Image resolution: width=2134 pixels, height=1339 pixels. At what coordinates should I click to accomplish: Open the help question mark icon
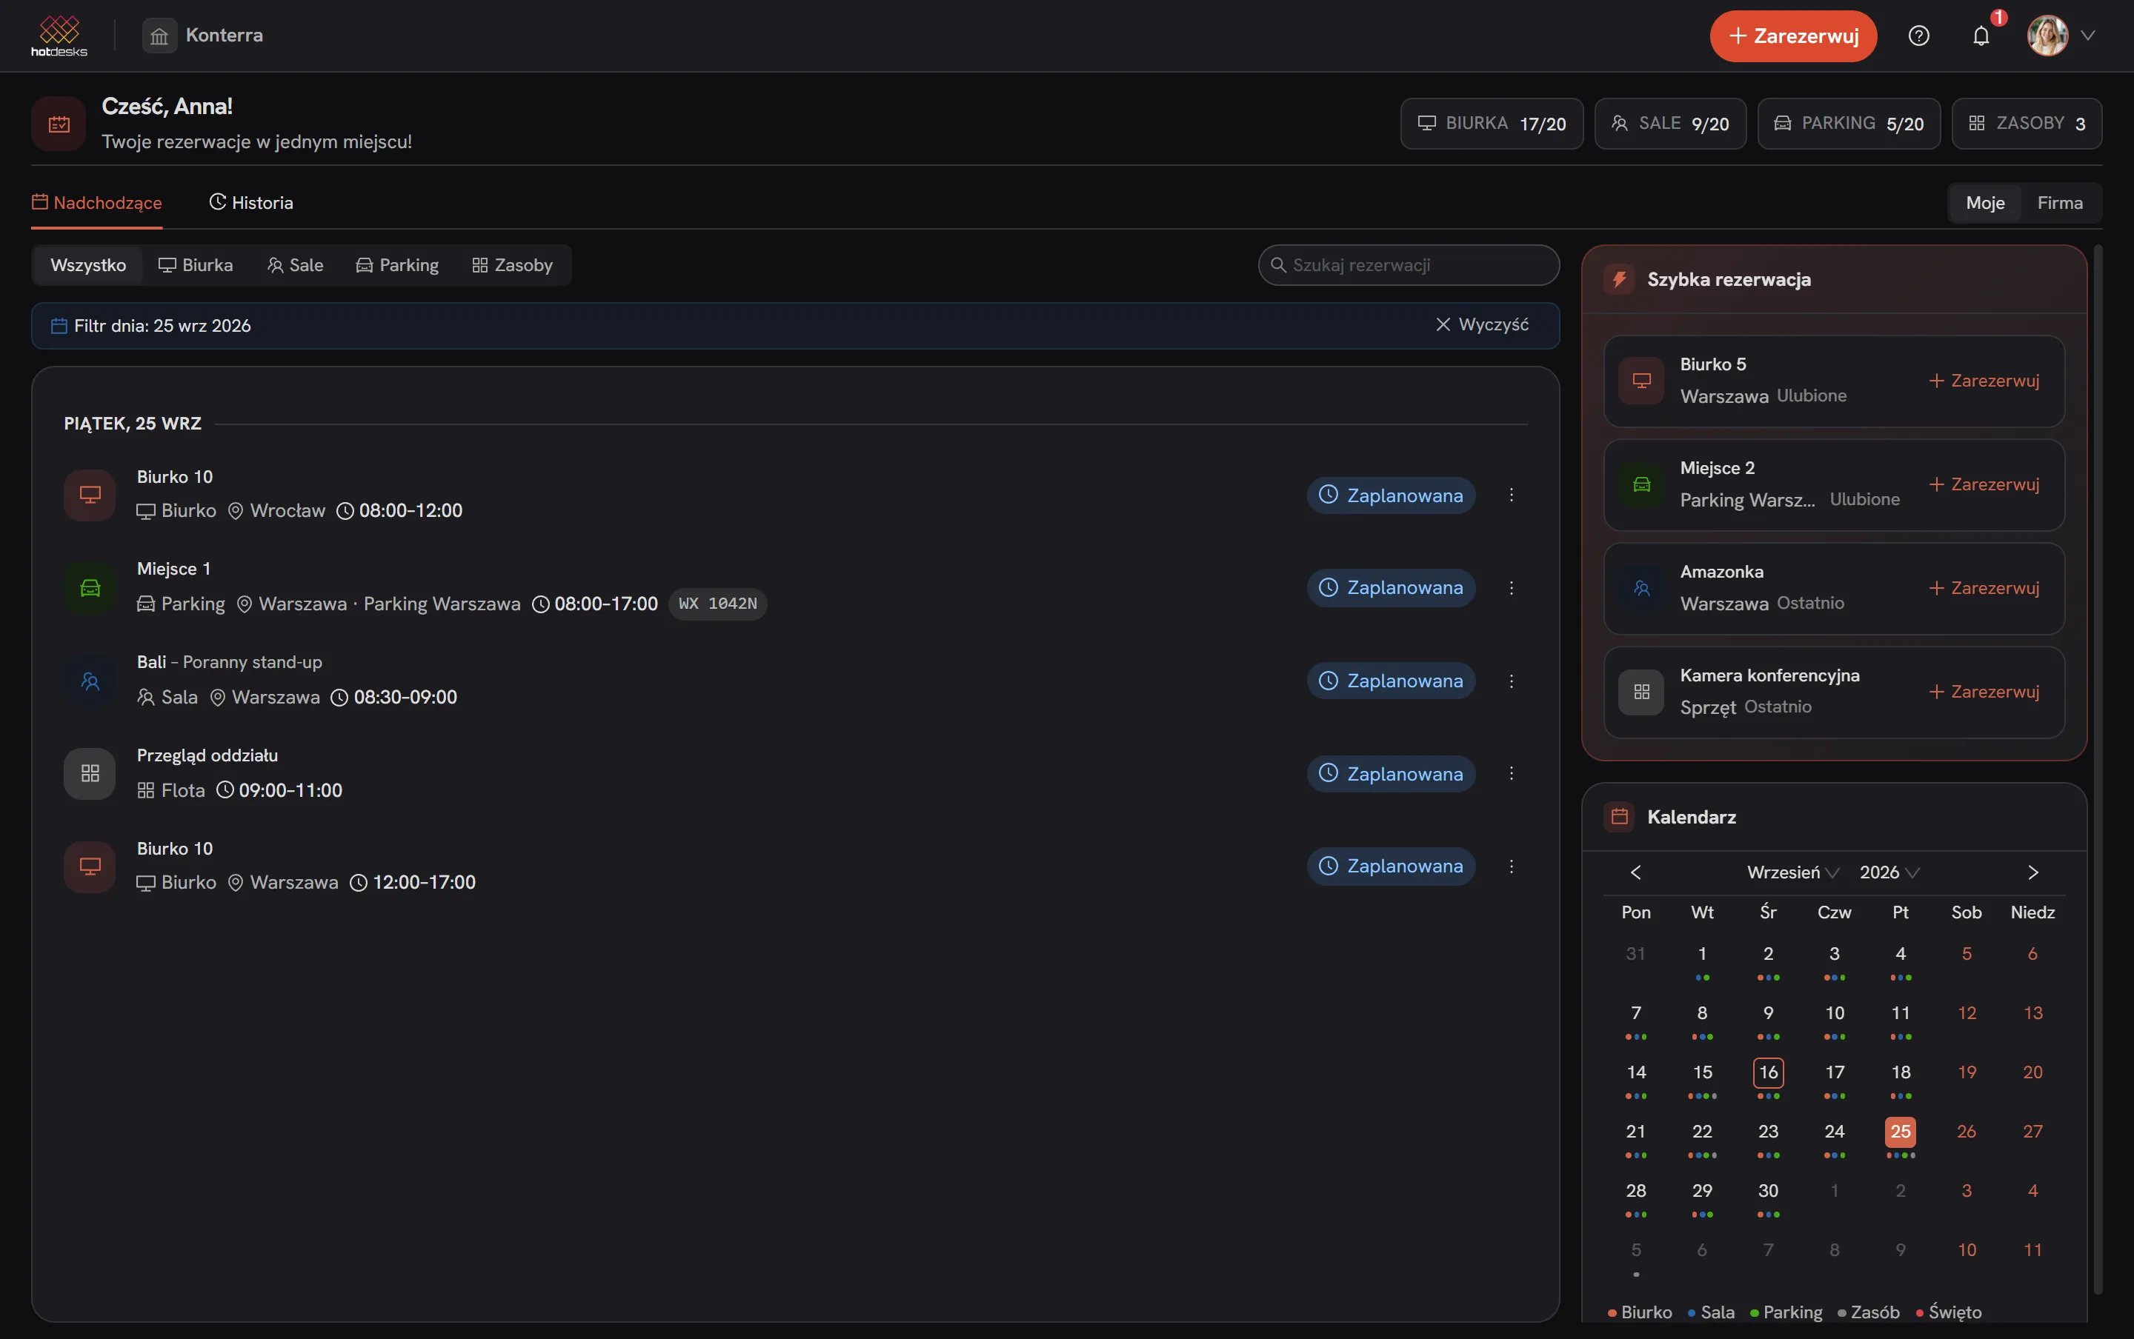[1918, 36]
